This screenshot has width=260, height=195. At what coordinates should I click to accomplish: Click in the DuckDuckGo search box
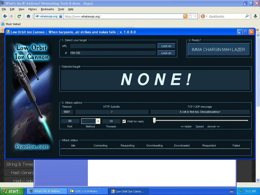(x=226, y=16)
